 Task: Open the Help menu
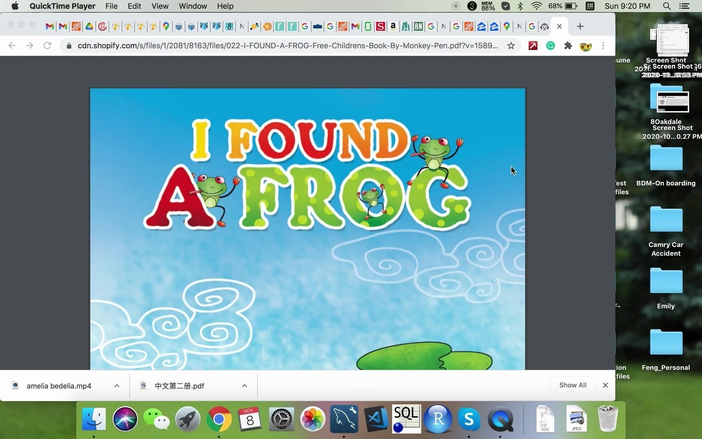tap(225, 6)
